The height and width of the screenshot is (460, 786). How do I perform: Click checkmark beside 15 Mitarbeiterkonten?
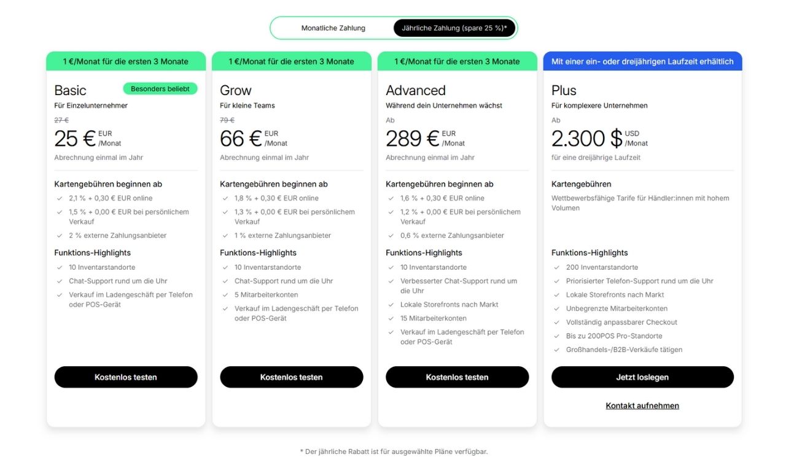click(x=391, y=318)
